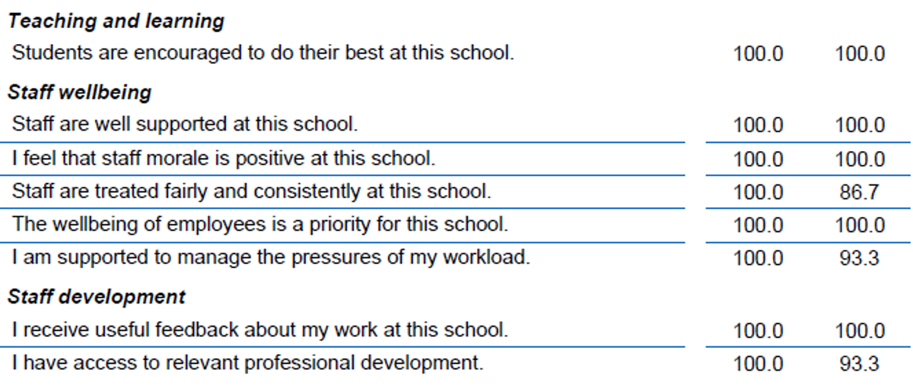Screen dimensions: 913x388
Task: Click 'Staff are well supported at this school'
Action: 185,124
